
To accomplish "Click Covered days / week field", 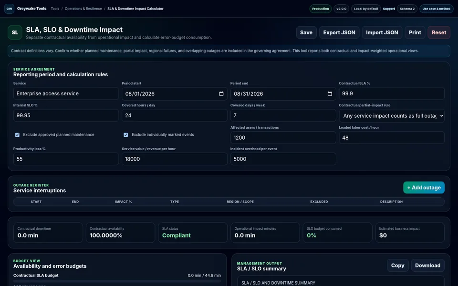I will 283,115.
